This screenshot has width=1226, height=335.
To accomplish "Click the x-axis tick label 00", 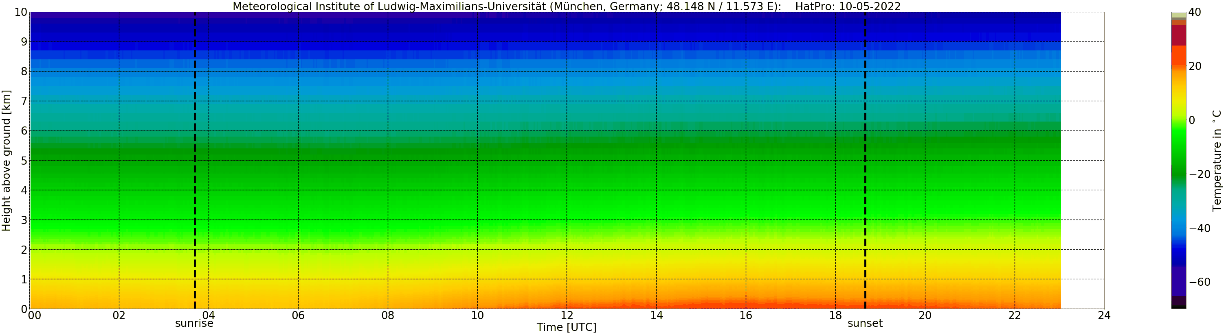I will pyautogui.click(x=34, y=315).
